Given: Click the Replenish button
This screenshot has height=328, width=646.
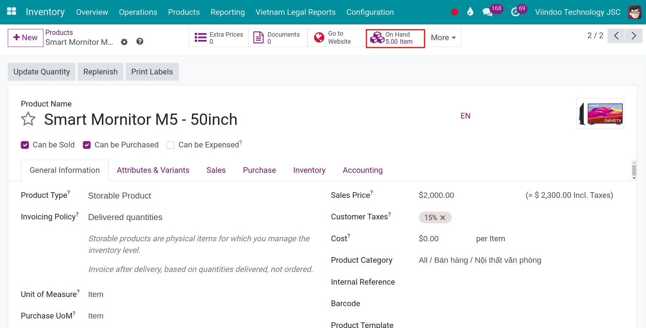Looking at the screenshot, I should click(x=100, y=72).
